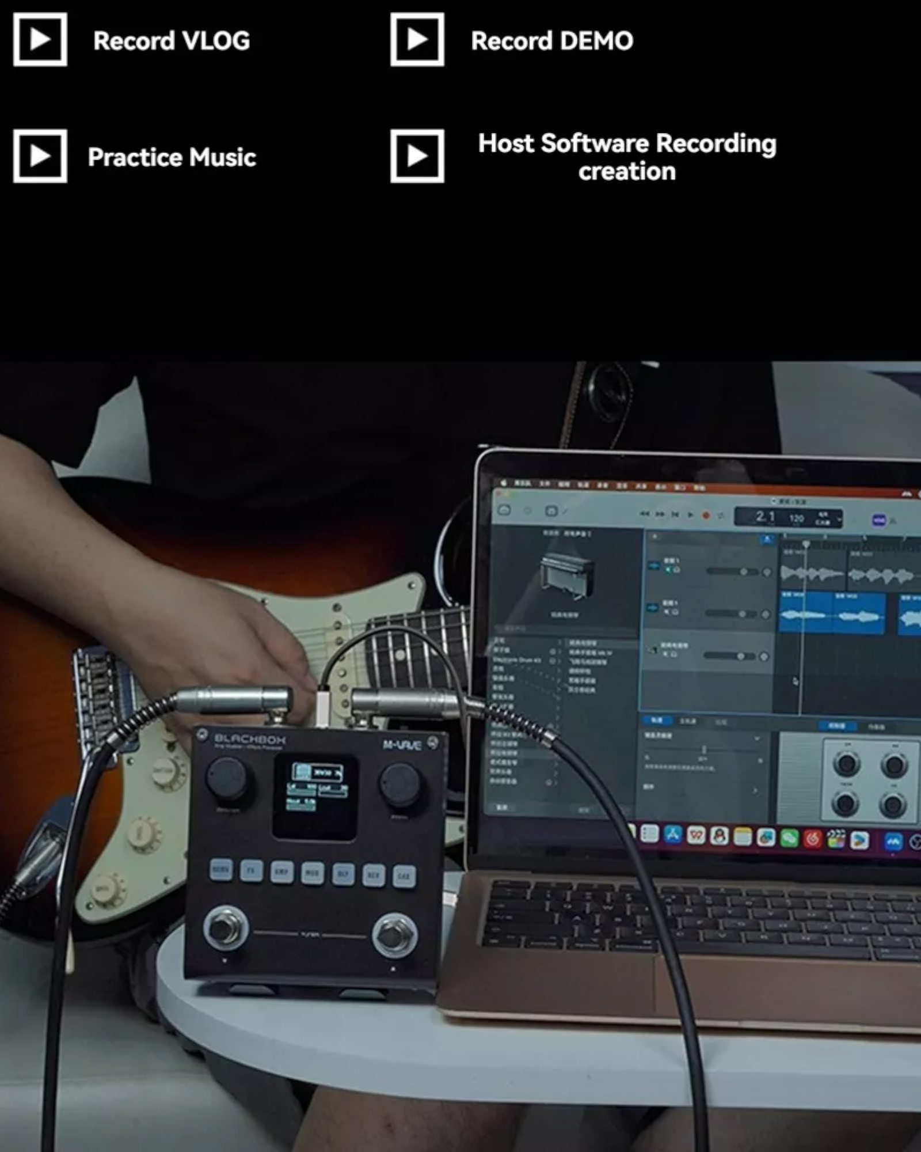Select the highlighted blue Track tab in editor panel
Image resolution: width=921 pixels, height=1152 pixels.
[x=657, y=720]
